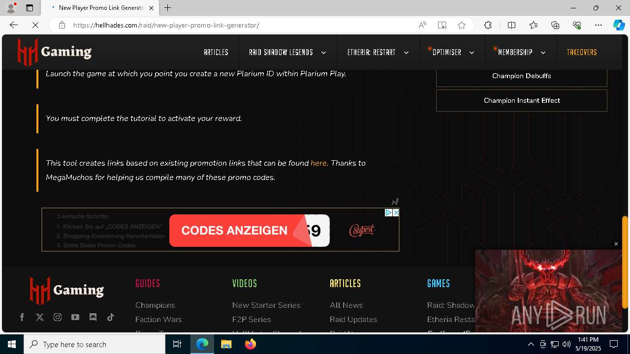630x354 pixels.
Task: Open the Favorites list
Action: coord(534,25)
